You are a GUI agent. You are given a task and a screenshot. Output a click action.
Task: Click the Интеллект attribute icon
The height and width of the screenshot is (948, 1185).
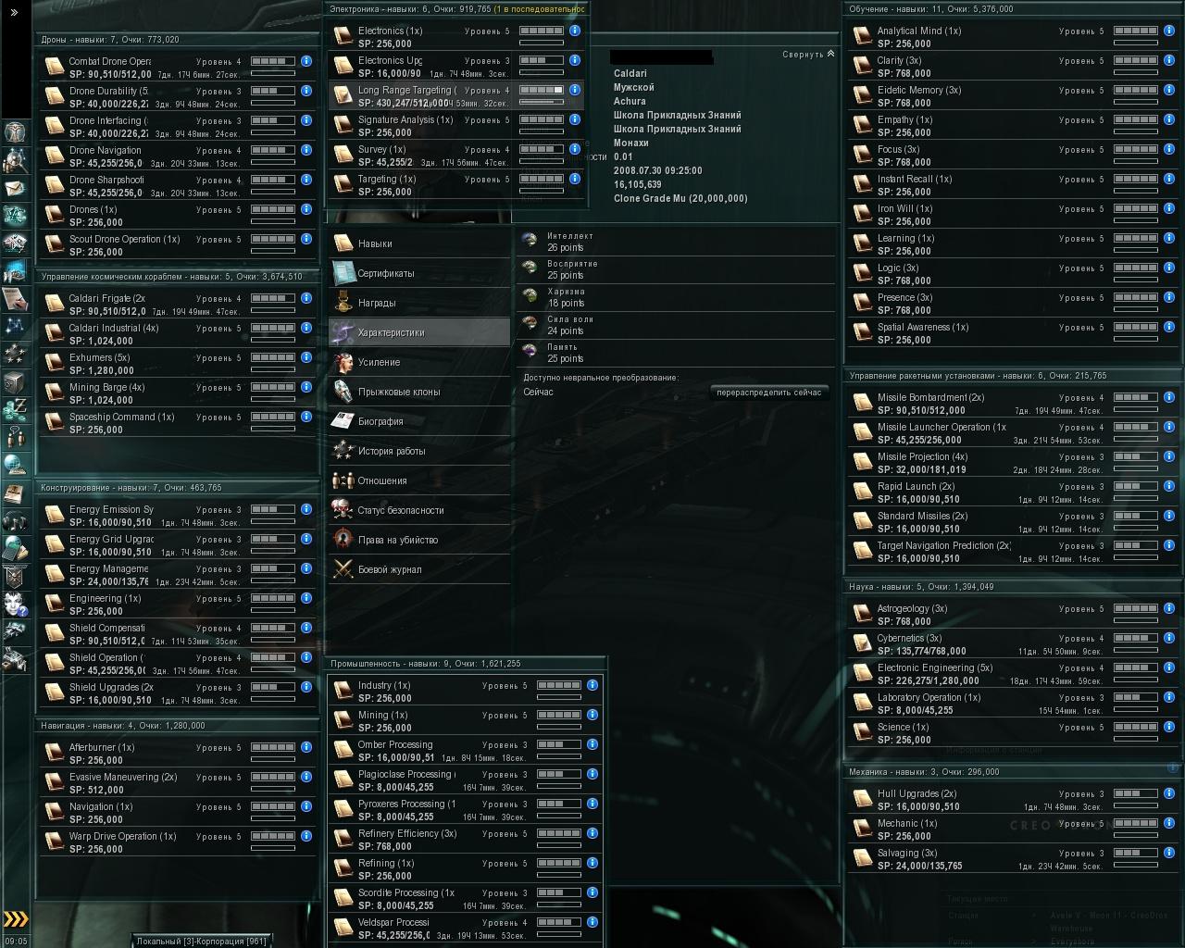click(x=530, y=241)
